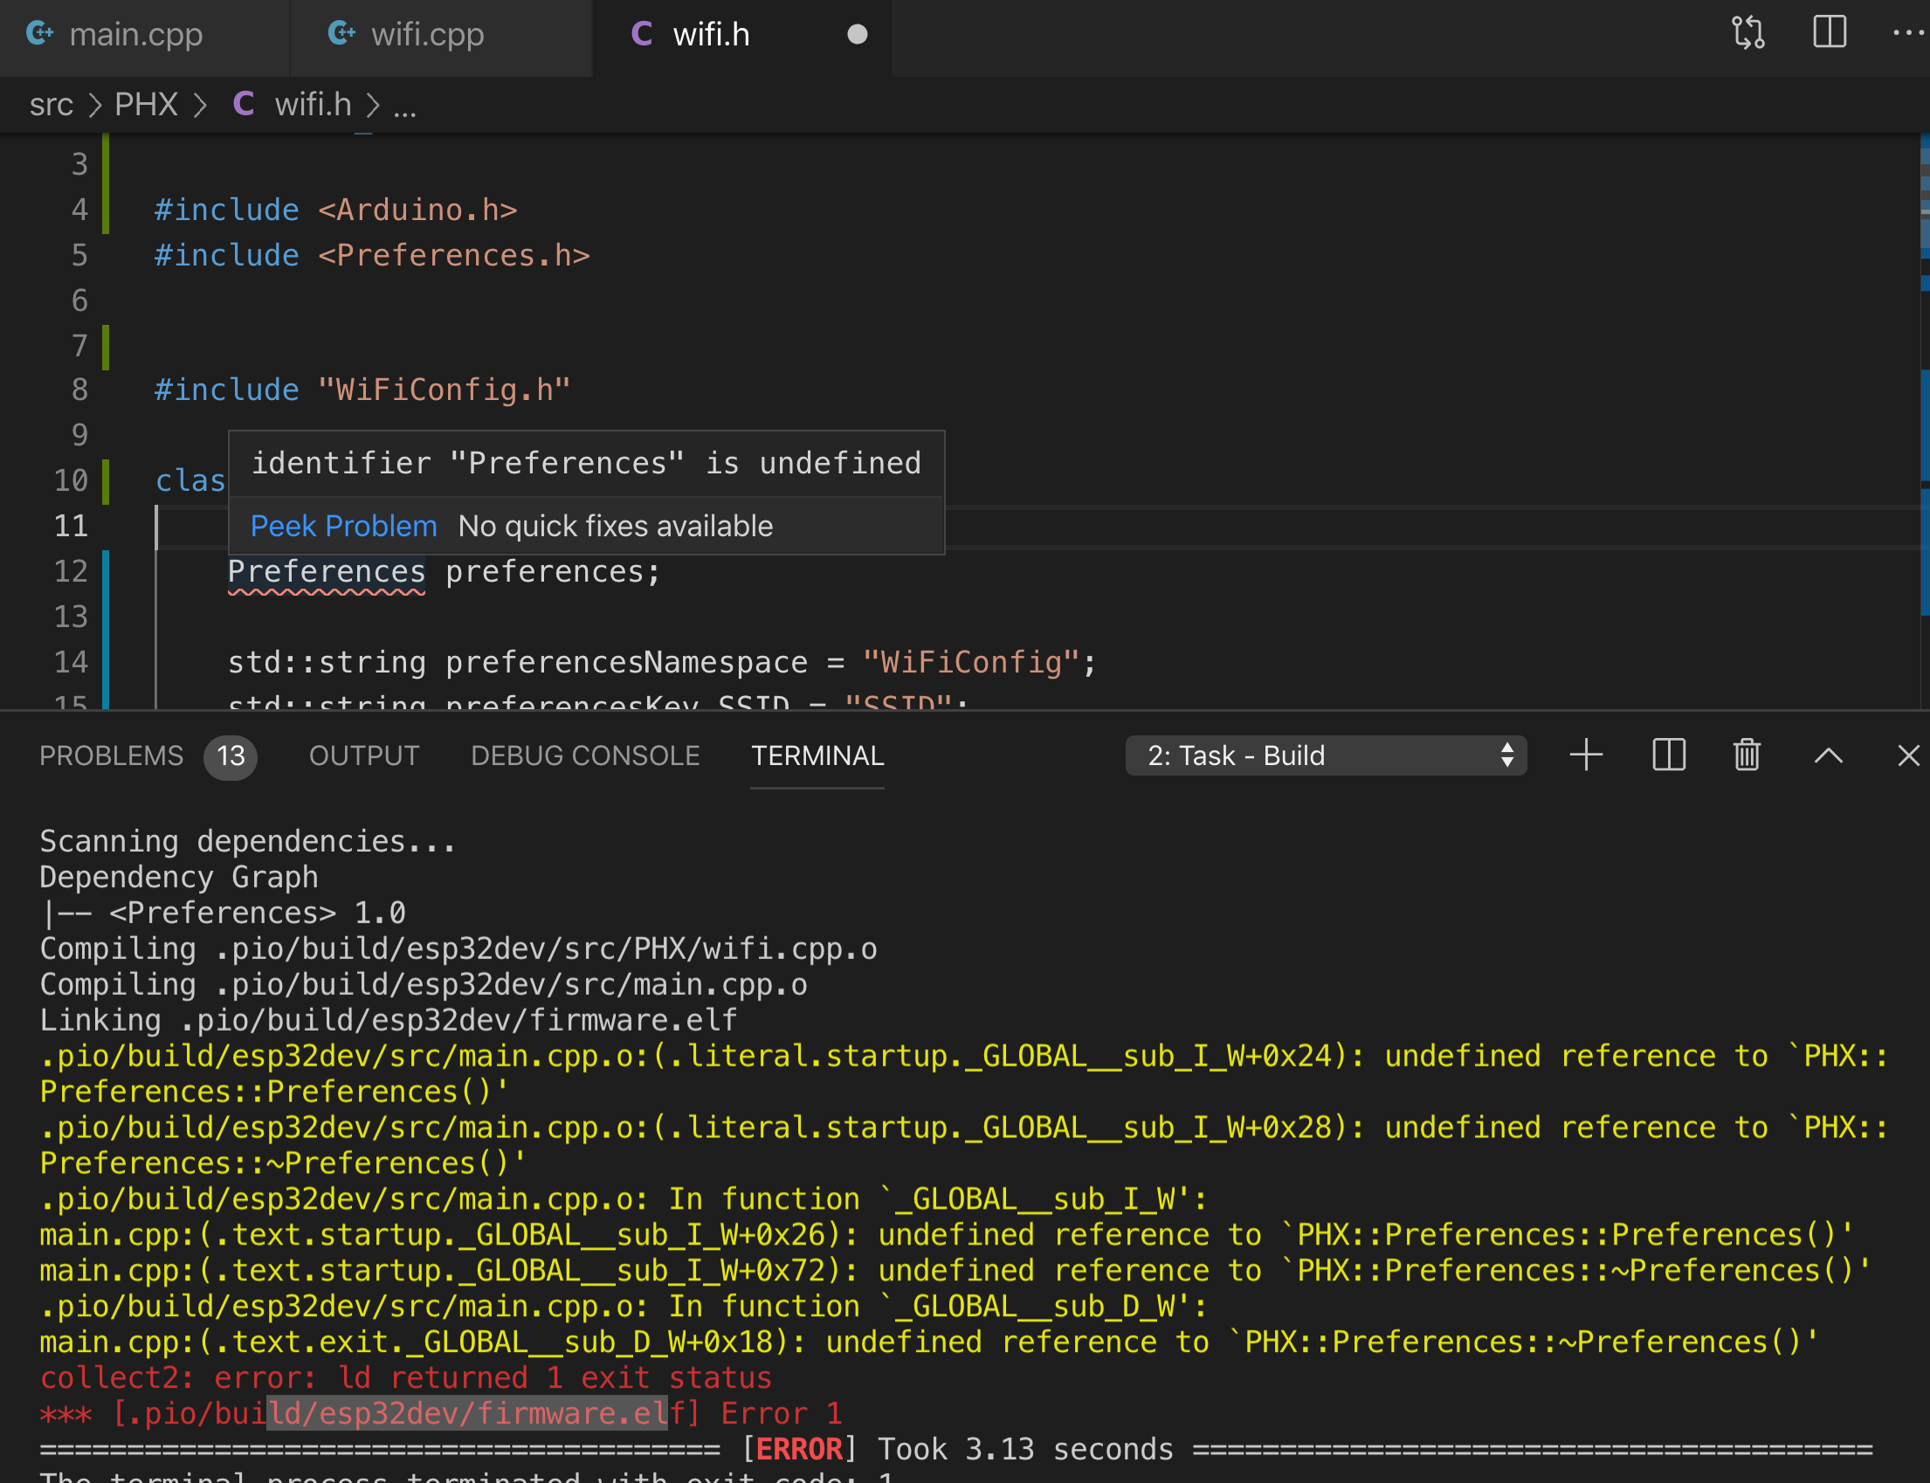Open the '2: Task - Build' terminal dropdown
The image size is (1930, 1483).
pos(1326,756)
